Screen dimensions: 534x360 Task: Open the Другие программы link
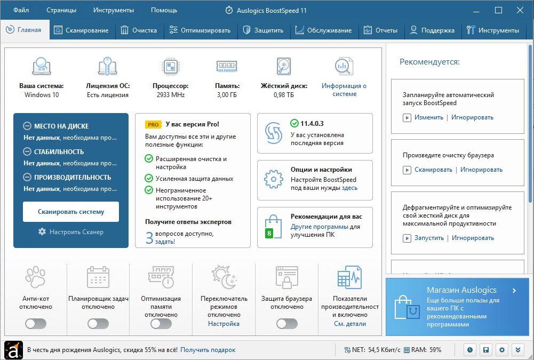click(x=319, y=227)
